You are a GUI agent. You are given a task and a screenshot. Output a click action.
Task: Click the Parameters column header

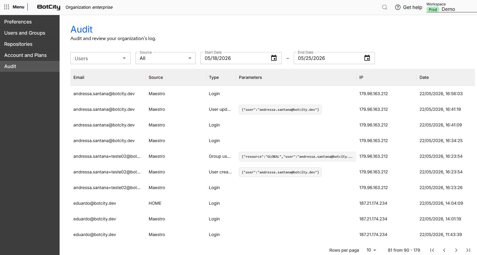click(250, 77)
